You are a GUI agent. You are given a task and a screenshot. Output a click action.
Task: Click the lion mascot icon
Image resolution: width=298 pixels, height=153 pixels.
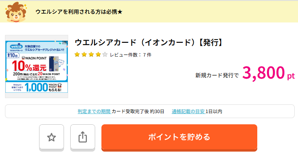tap(15, 12)
